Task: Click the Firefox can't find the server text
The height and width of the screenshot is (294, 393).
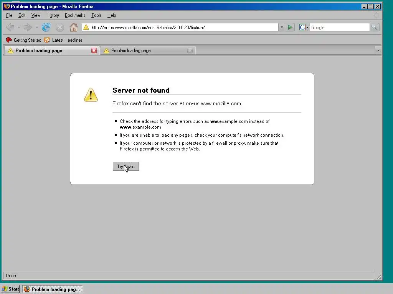Action: 177,103
